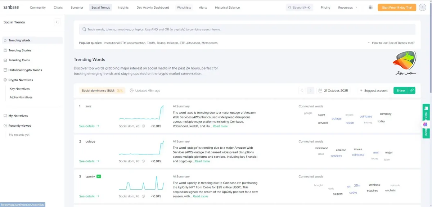Click See details for aws
Screen dimensions: 432x207
point(89,126)
